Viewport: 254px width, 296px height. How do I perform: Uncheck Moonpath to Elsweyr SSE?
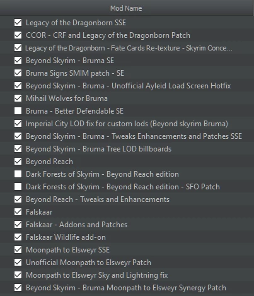coord(18,249)
